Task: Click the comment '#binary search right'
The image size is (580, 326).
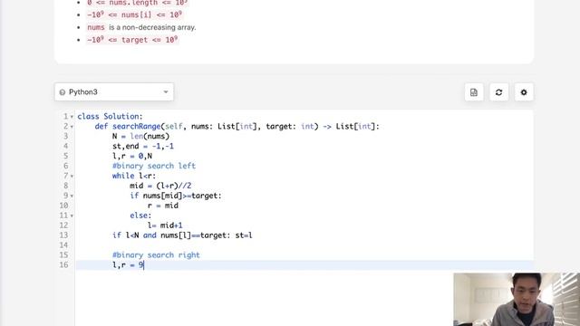Action: point(156,255)
